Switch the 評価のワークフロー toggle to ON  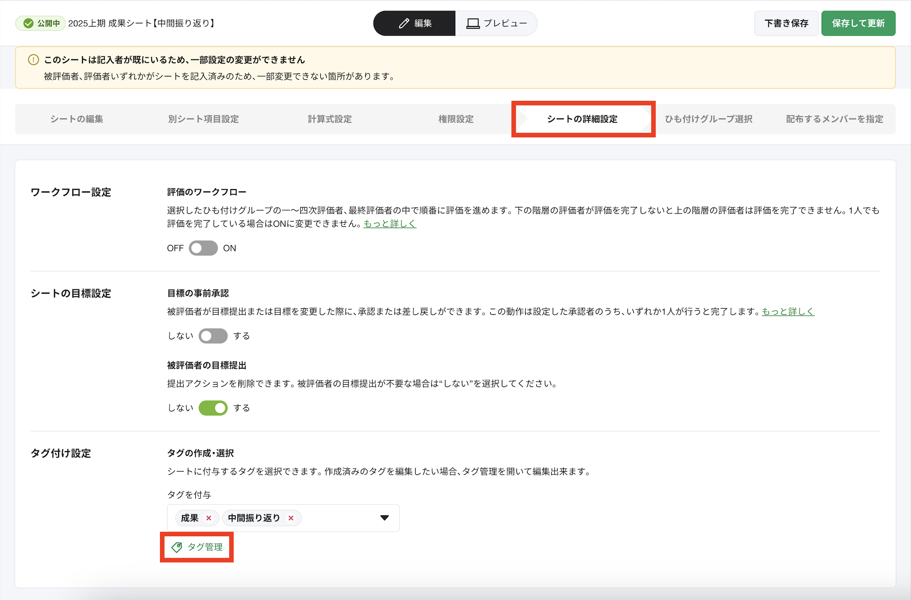tap(203, 248)
